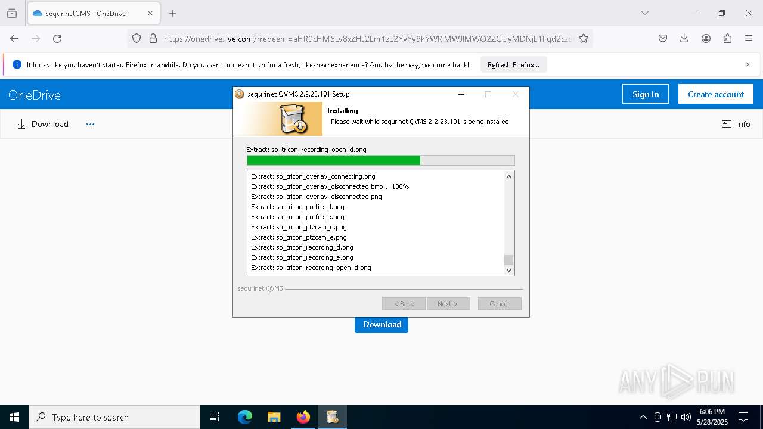Image resolution: width=763 pixels, height=429 pixels.
Task: Select log line sp_tricon_ptzcam_e.png
Action: 299,237
